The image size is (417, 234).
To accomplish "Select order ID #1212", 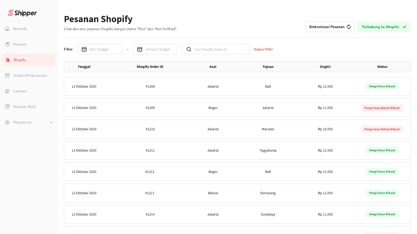I will click(150, 172).
